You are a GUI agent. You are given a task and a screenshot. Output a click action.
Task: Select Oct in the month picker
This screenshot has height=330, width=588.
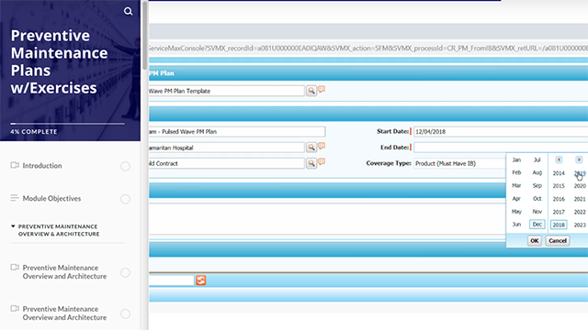pyautogui.click(x=537, y=199)
